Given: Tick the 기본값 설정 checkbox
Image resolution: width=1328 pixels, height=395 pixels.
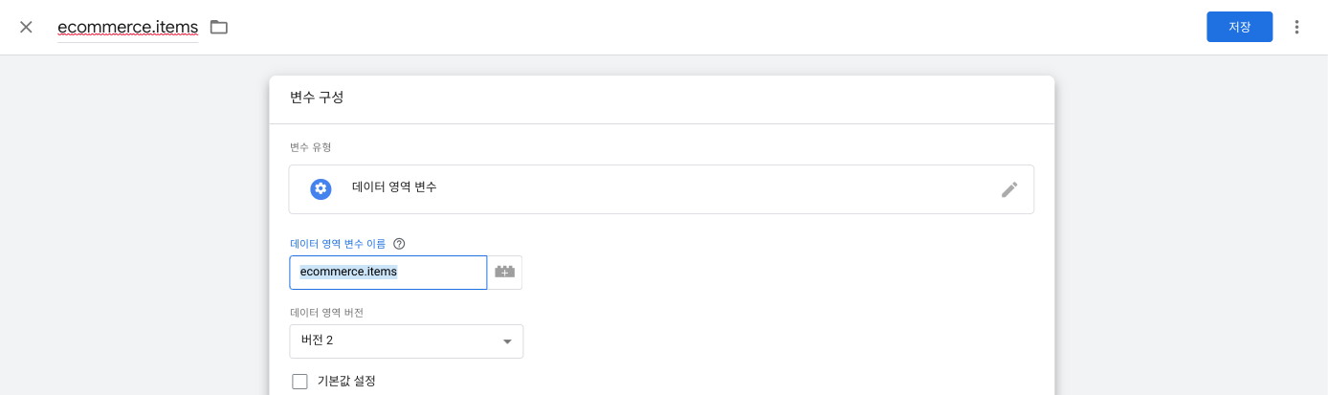Looking at the screenshot, I should click(x=299, y=382).
